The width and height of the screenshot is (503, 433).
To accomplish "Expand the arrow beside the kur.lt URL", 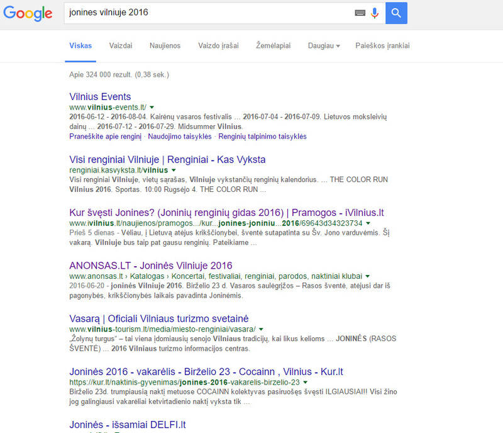I will [x=306, y=382].
